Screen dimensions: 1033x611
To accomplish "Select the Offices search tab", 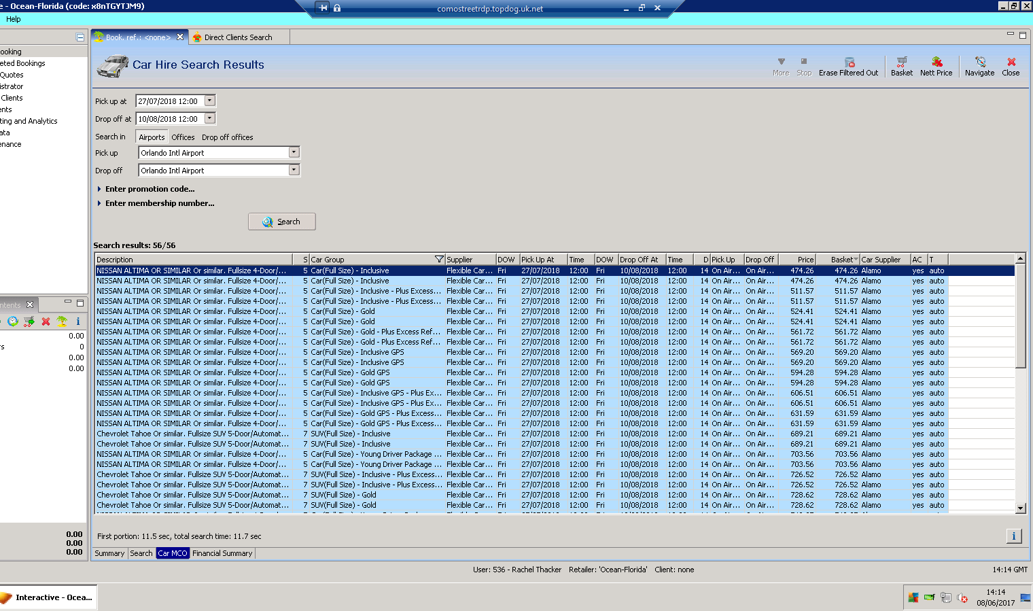I will [183, 137].
